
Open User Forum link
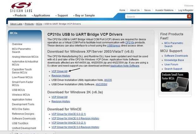point(171,64)
